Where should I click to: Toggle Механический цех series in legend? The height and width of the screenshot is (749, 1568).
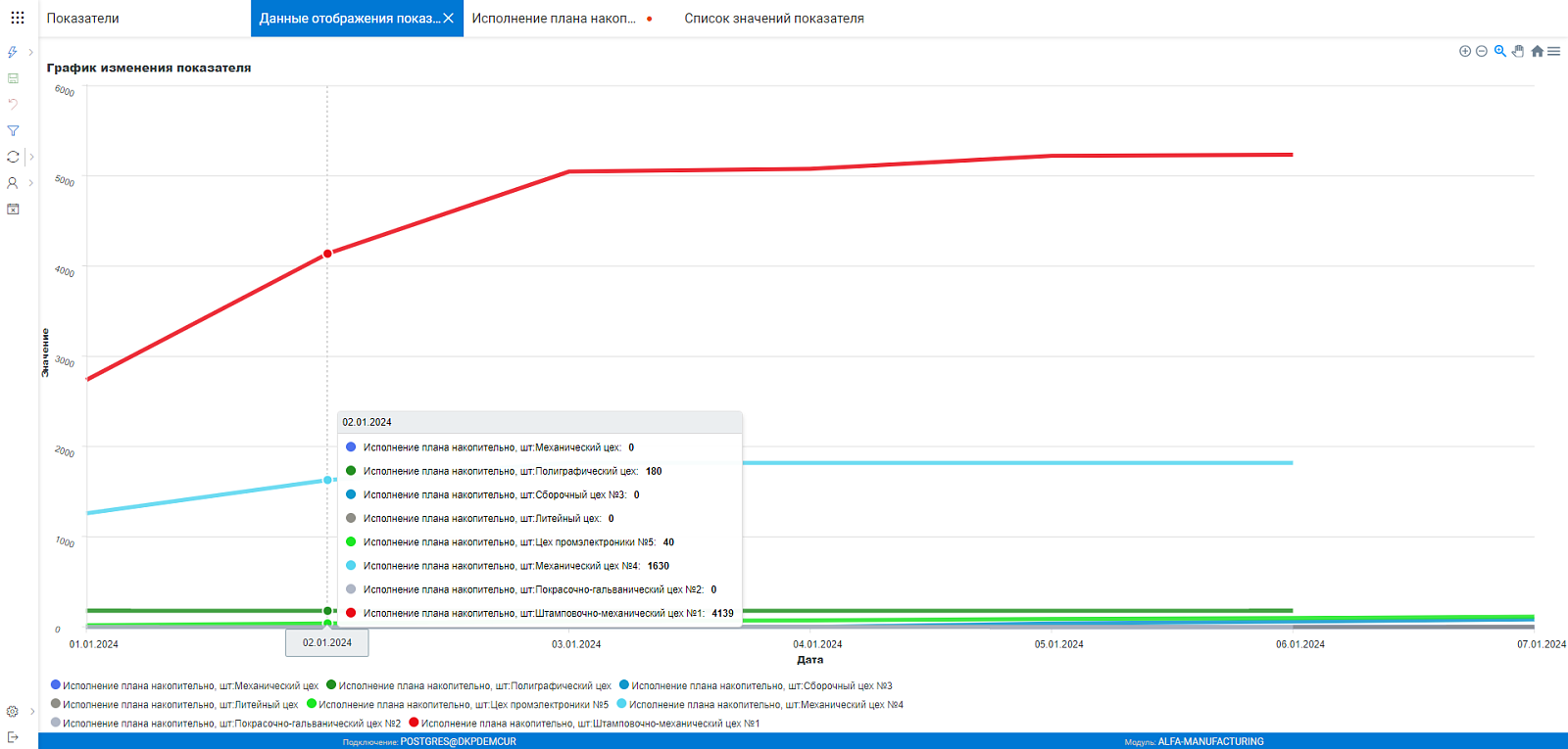(184, 685)
